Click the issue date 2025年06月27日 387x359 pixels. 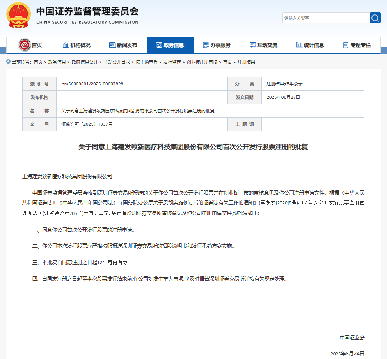point(283,97)
